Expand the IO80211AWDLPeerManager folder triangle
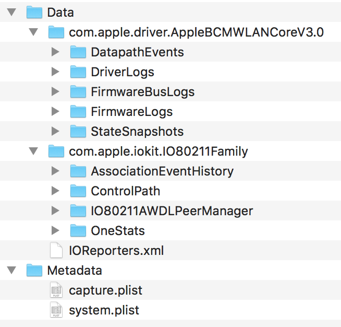Image resolution: width=341 pixels, height=327 pixels. (x=55, y=211)
